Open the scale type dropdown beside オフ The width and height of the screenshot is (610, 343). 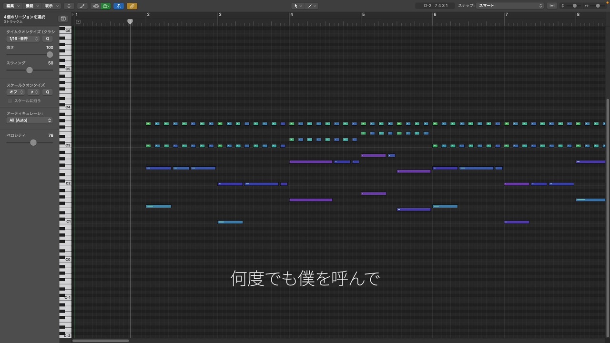point(33,92)
